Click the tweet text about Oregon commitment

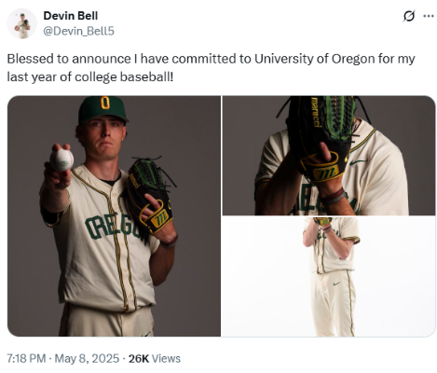coord(211,68)
